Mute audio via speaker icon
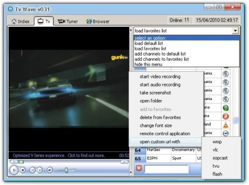Viewport: 249px width, 185px height. [x=50, y=170]
